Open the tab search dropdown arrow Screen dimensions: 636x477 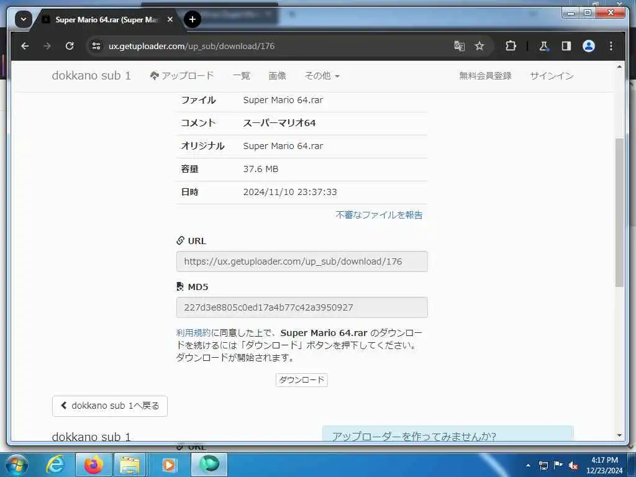(24, 19)
